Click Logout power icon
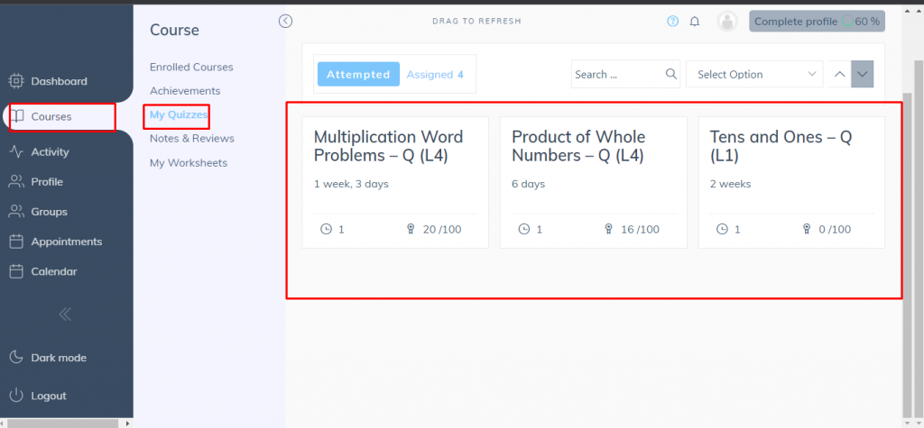Viewport: 924px width, 428px height. (16, 396)
